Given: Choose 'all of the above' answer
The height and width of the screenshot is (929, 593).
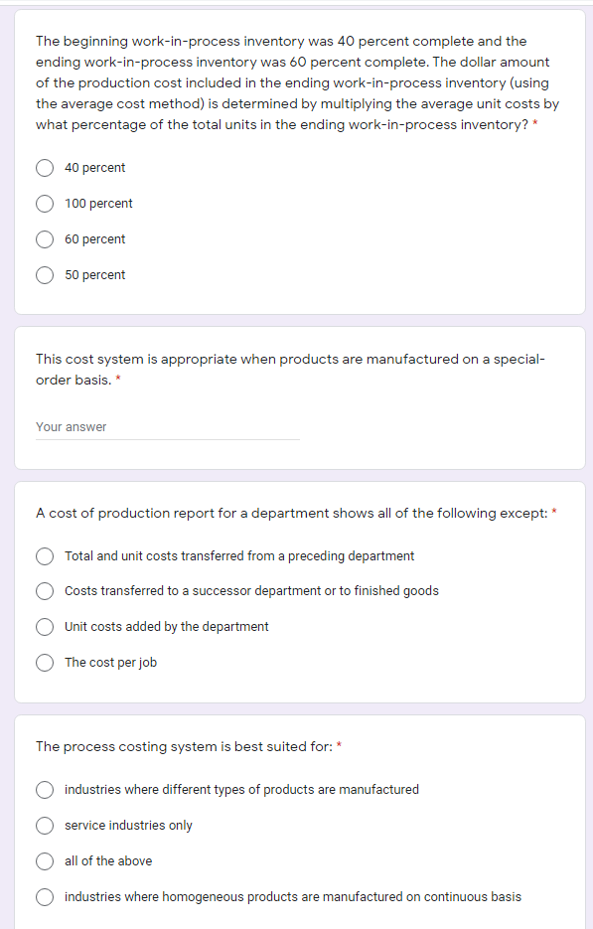Looking at the screenshot, I should [x=45, y=861].
